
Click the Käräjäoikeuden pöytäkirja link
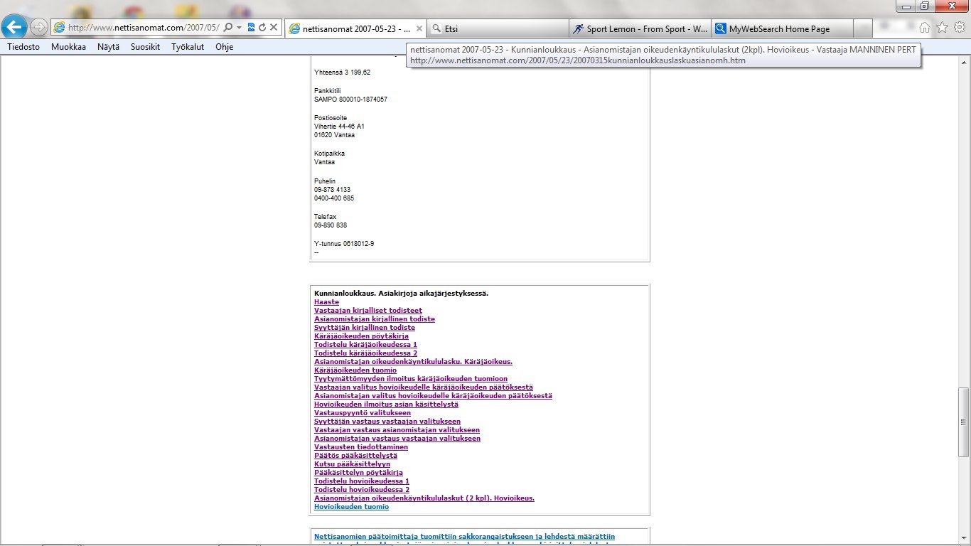click(361, 336)
